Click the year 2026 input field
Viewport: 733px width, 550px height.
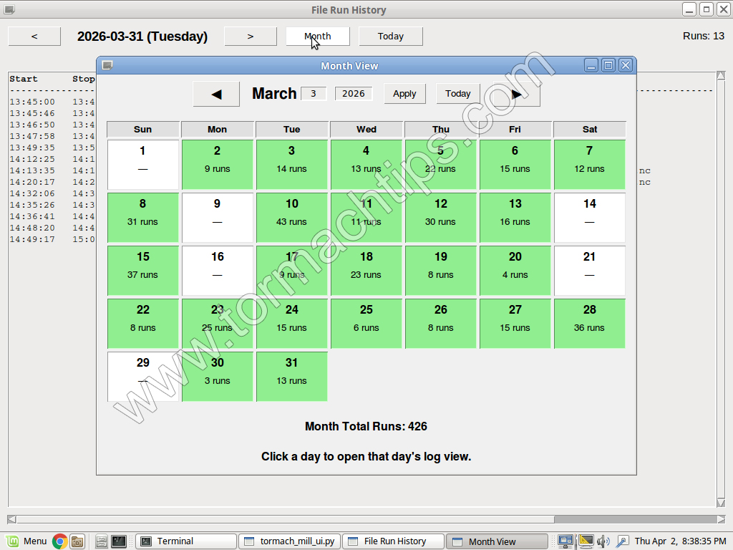tap(354, 94)
